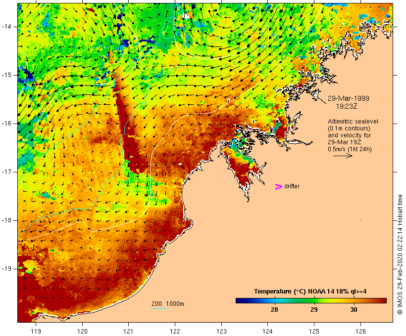
Task: Click the IMOS copyright timestamp text
Action: (x=400, y=254)
